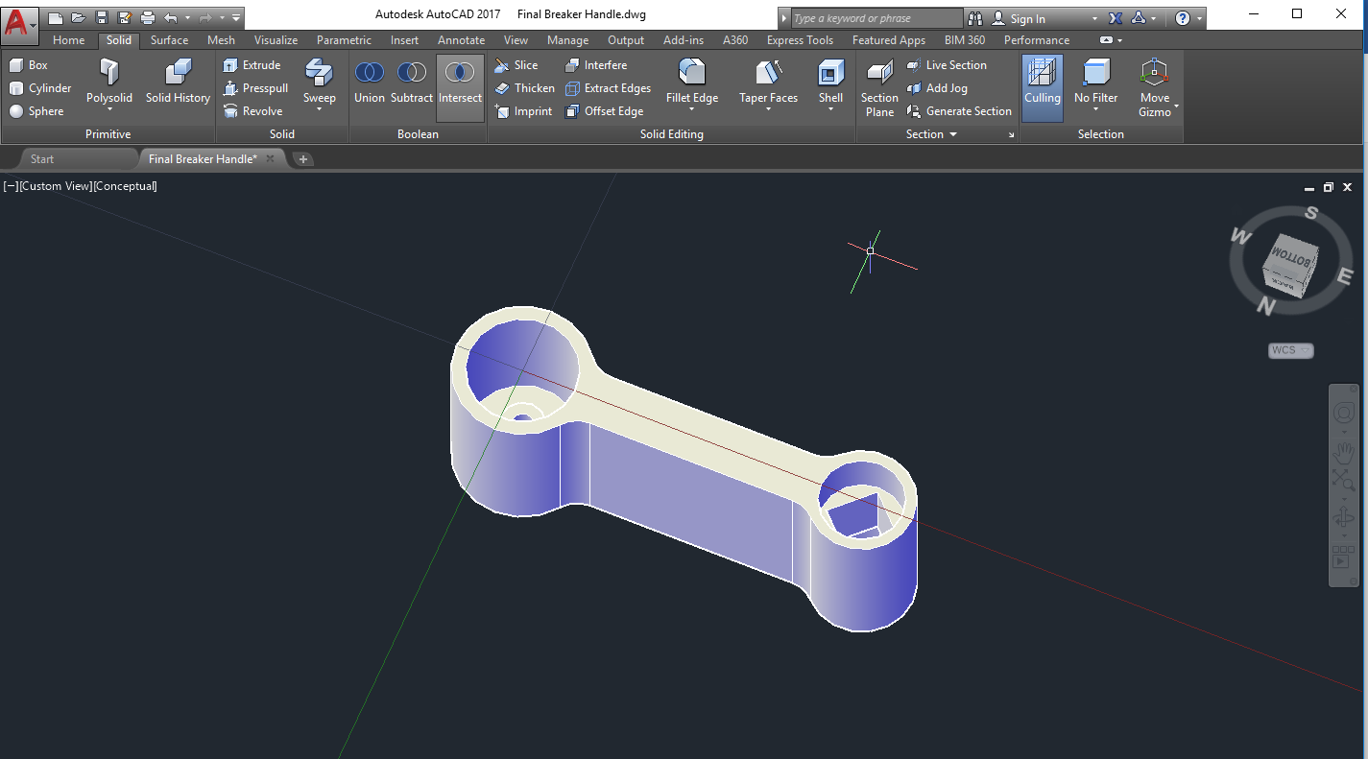
Task: Switch to the Surface ribbon tab
Action: tap(169, 40)
